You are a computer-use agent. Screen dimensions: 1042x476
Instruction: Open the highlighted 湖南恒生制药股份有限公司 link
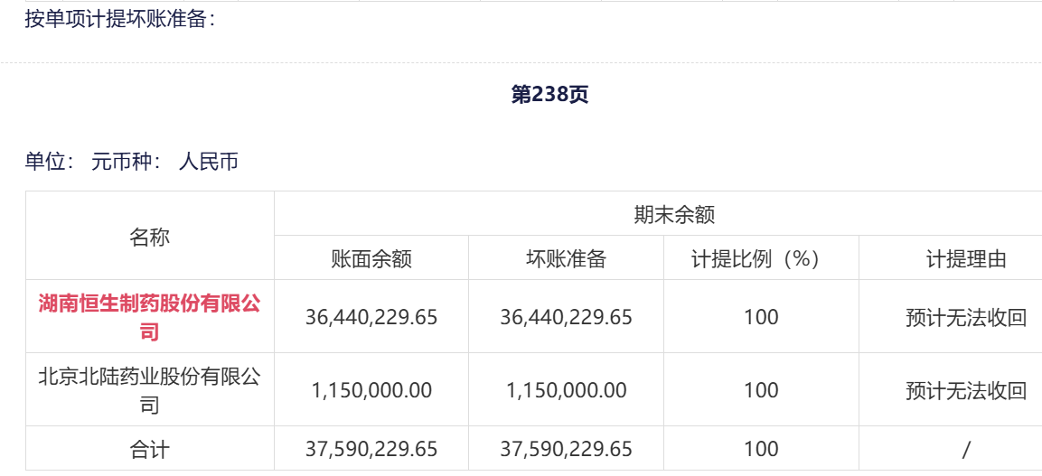point(149,317)
